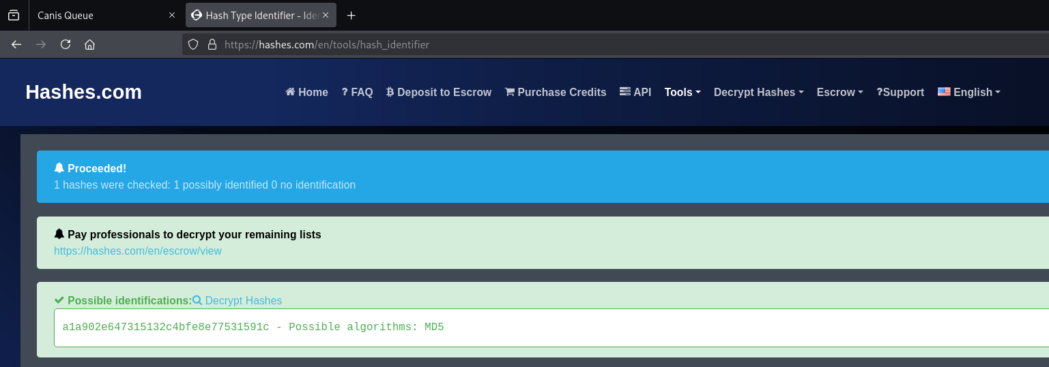The image size is (1049, 367).
Task: Open the FAQ page
Action: click(x=357, y=92)
